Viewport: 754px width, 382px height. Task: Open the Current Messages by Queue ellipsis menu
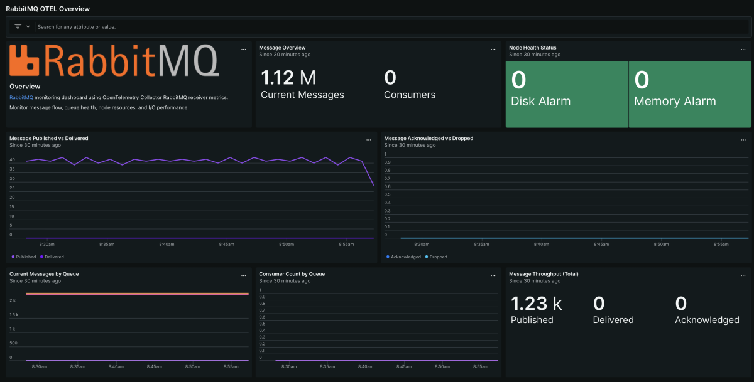[x=244, y=275]
